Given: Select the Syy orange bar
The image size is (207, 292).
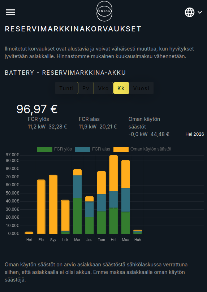Looking at the screenshot, I should (53, 204).
